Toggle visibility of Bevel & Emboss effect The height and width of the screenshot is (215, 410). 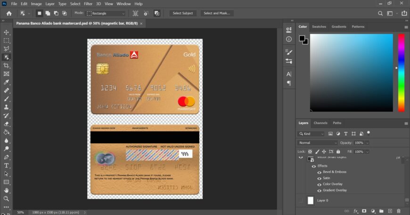point(319,173)
